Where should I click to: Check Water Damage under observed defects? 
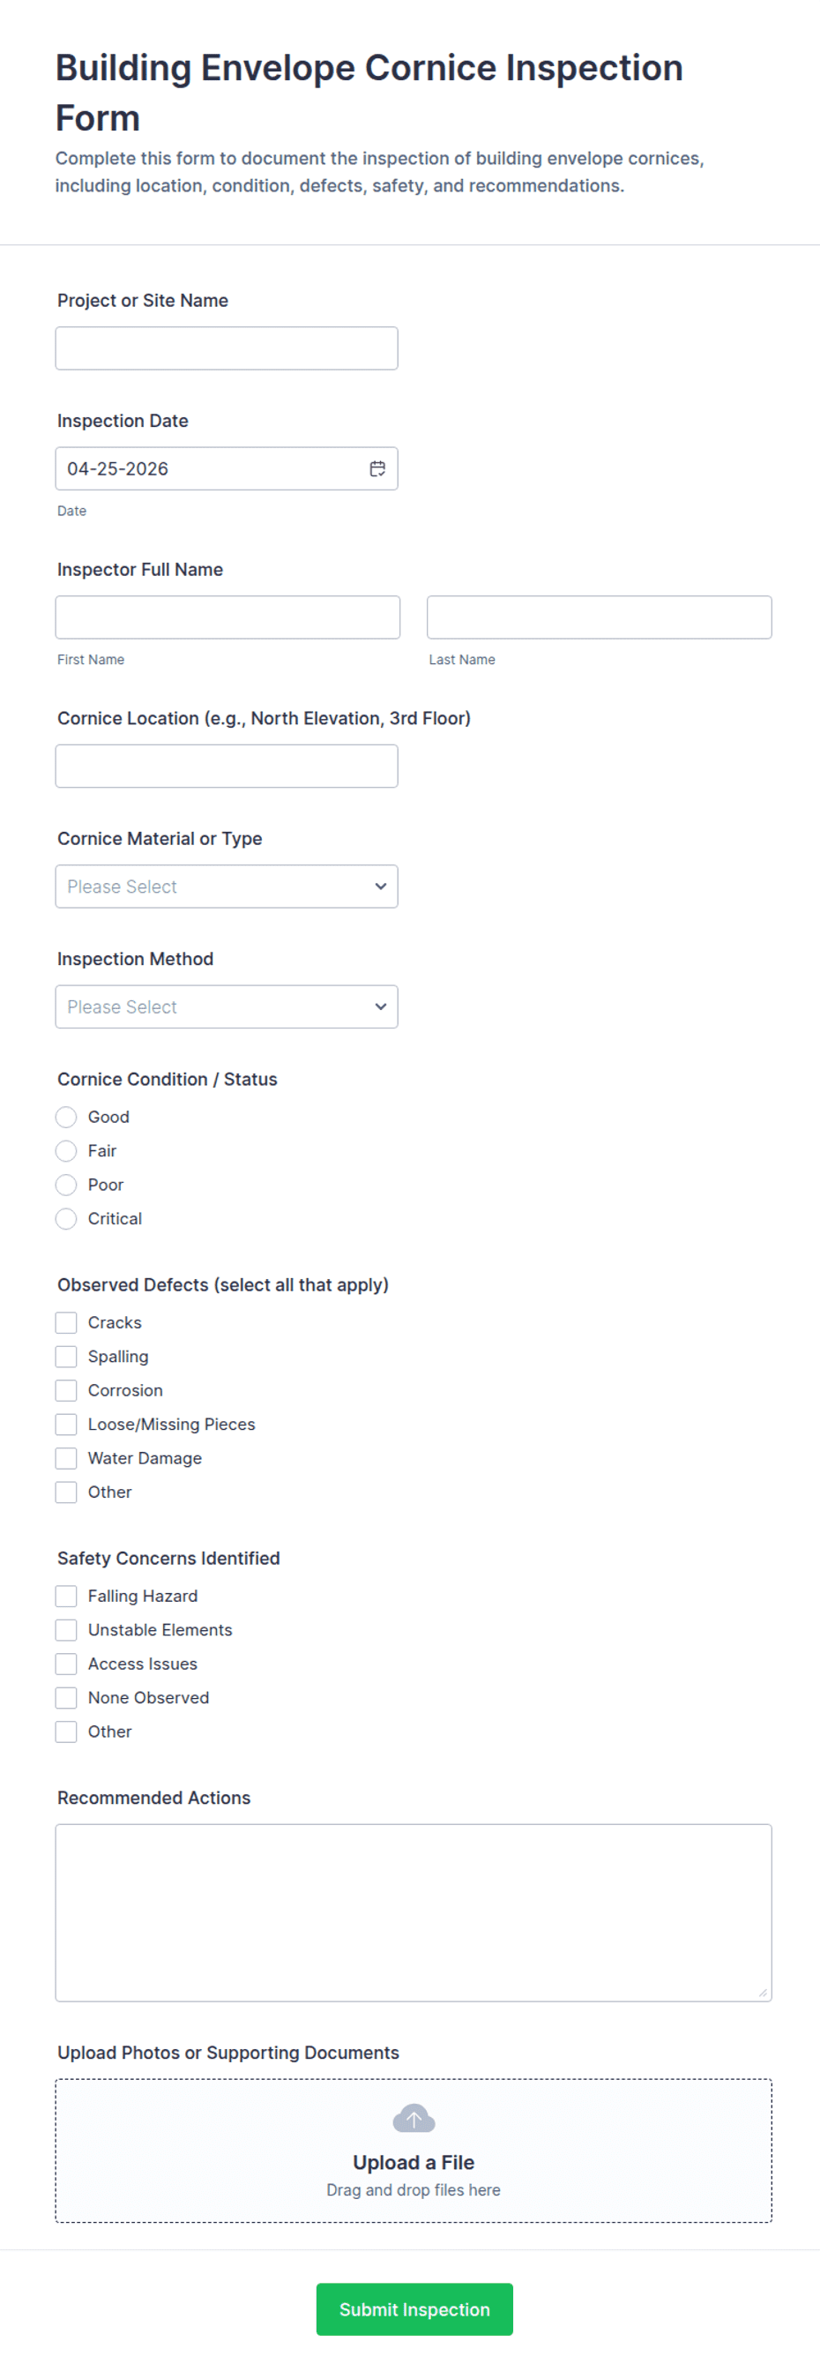(65, 1457)
